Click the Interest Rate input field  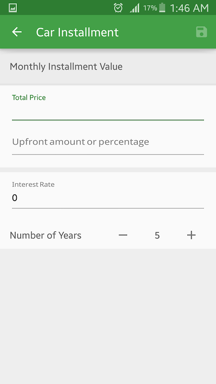(108, 198)
